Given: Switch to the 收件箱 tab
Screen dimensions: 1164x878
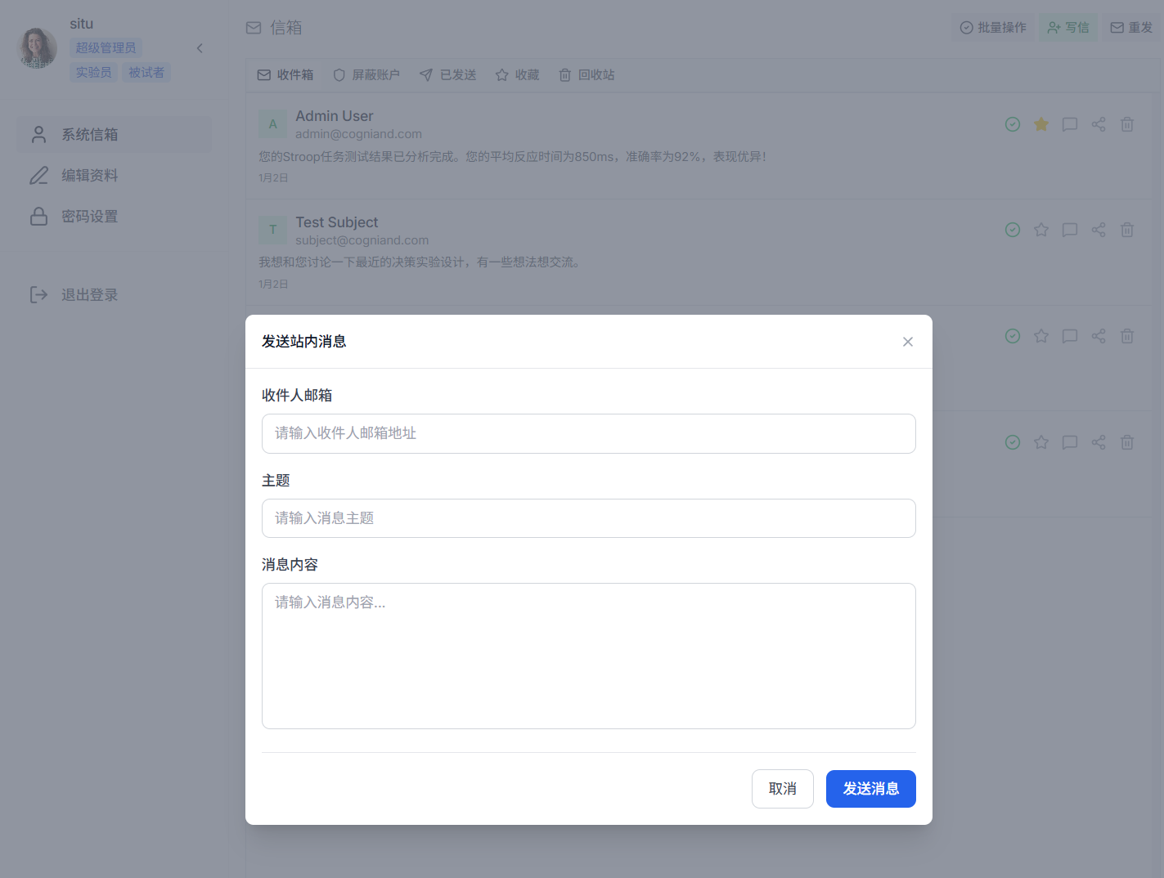Looking at the screenshot, I should tap(285, 75).
